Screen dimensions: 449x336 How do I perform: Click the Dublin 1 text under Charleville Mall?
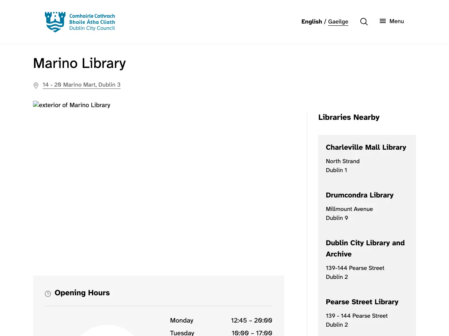336,170
